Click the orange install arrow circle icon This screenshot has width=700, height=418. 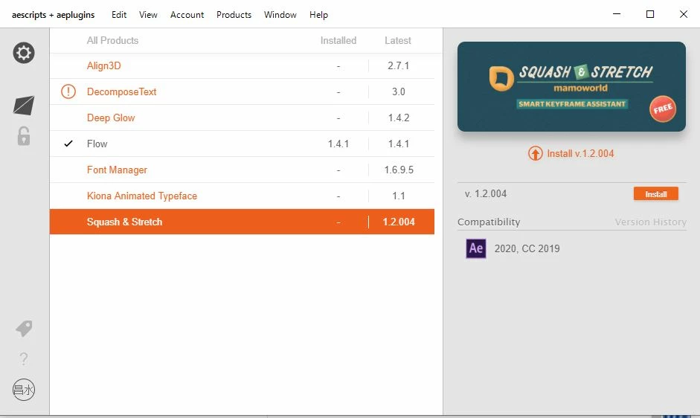click(536, 154)
